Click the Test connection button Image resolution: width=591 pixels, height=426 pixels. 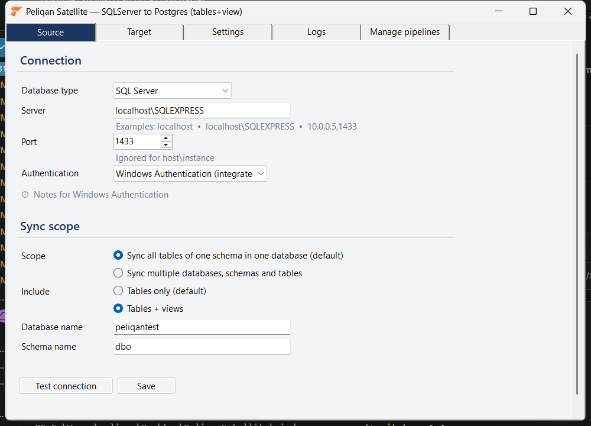point(66,386)
